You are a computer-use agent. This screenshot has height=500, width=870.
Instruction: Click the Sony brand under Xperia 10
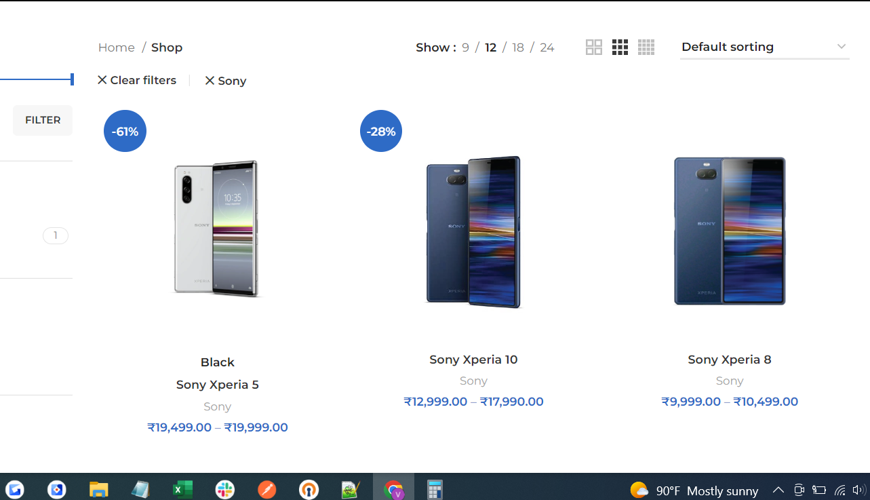pyautogui.click(x=473, y=381)
